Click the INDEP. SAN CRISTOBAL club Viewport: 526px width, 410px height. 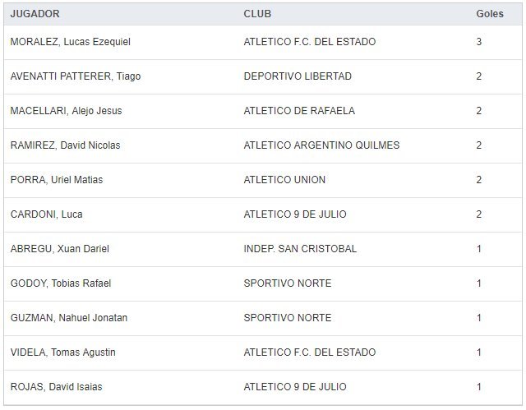click(300, 249)
